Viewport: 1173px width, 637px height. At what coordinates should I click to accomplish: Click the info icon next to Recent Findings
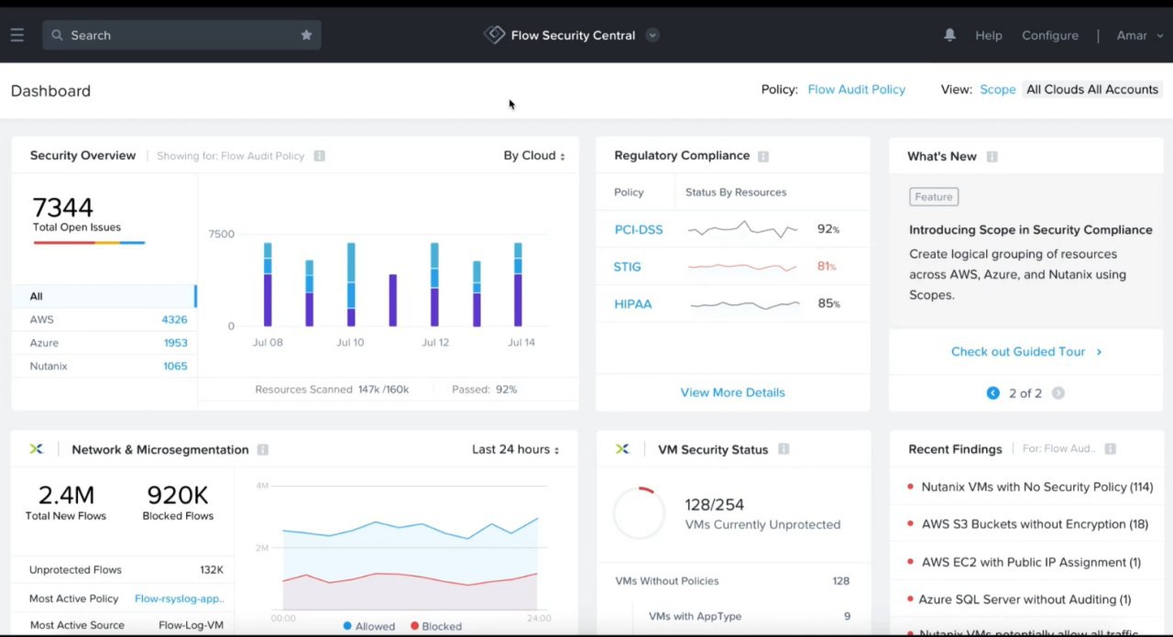tap(1110, 449)
